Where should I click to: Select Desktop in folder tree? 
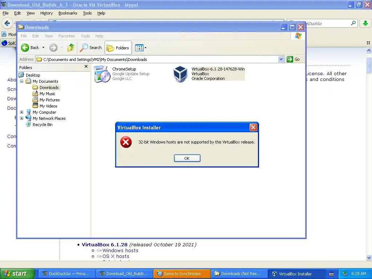coord(33,75)
